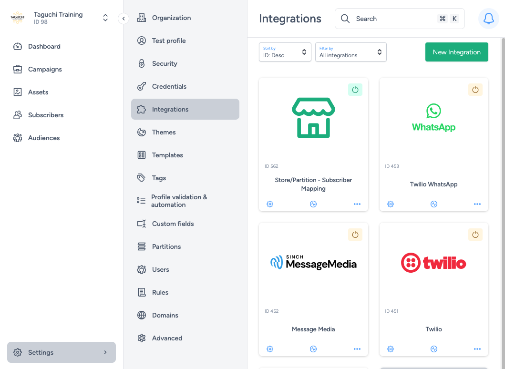Click the Message Media title text

pos(313,329)
